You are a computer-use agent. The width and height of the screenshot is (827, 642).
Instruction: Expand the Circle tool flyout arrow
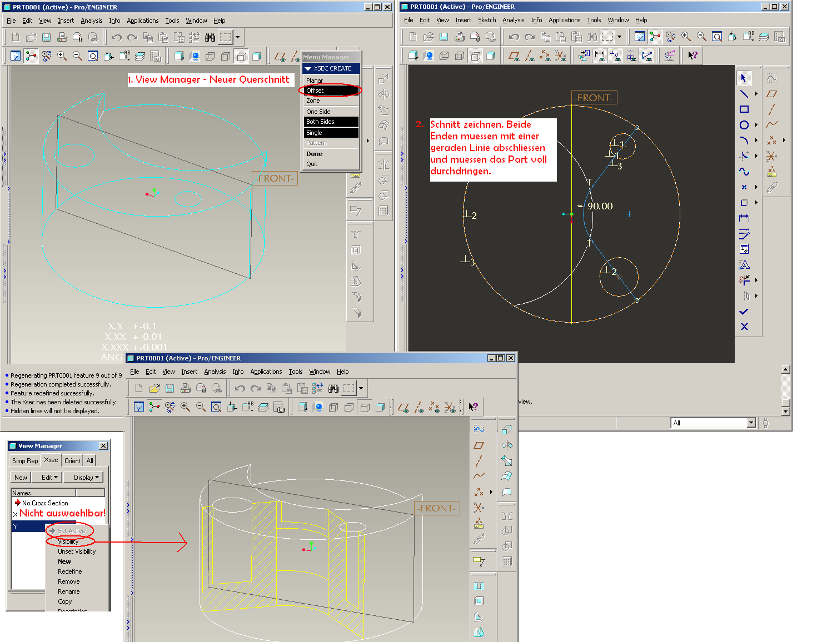[x=756, y=125]
